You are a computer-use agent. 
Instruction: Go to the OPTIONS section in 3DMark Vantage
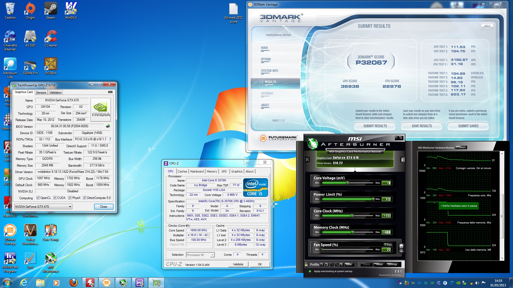266,59
